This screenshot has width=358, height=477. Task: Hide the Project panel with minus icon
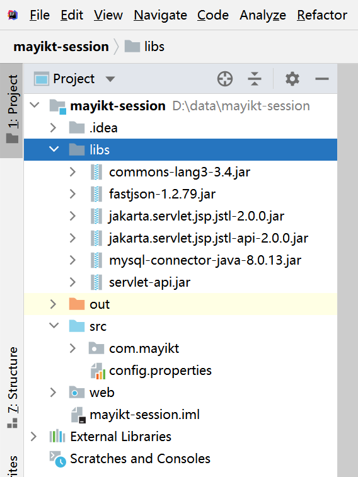(322, 79)
